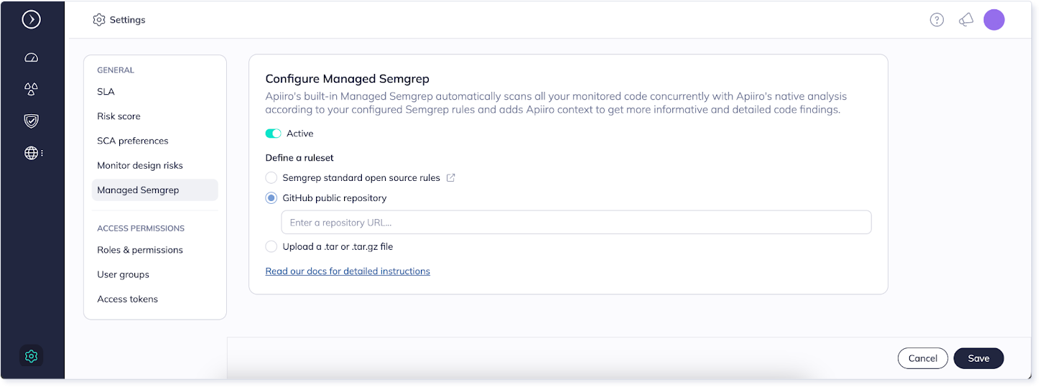Screen dimensions: 1040x387
Task: Click the settings gear icon in sidebar
Action: [x=31, y=355]
